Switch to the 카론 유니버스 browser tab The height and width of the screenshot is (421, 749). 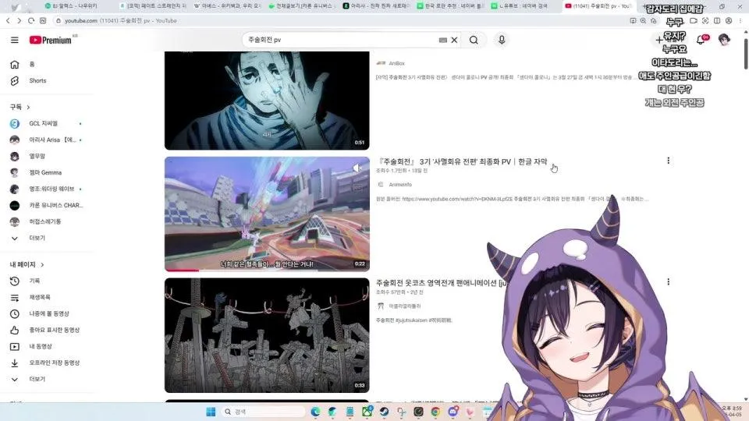302,6
